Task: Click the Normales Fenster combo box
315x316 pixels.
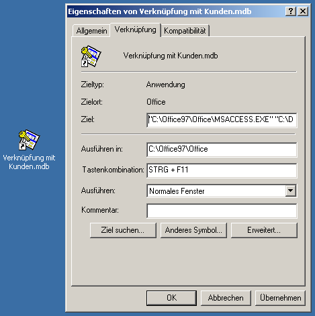Action: point(222,191)
